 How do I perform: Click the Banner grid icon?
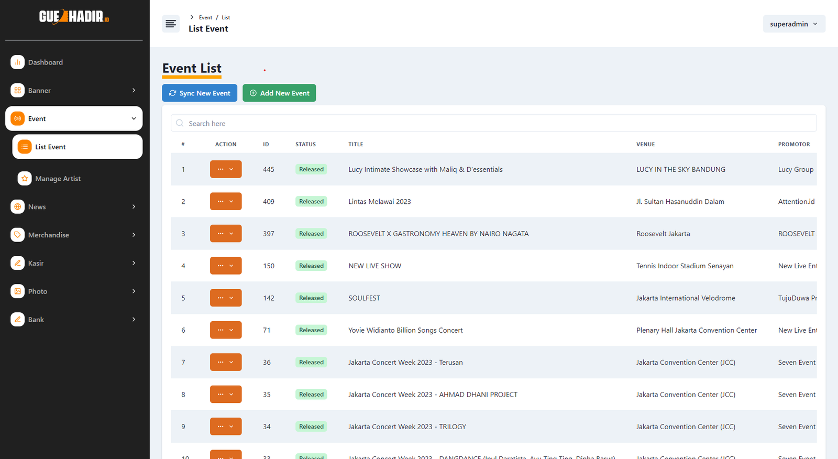click(x=17, y=91)
